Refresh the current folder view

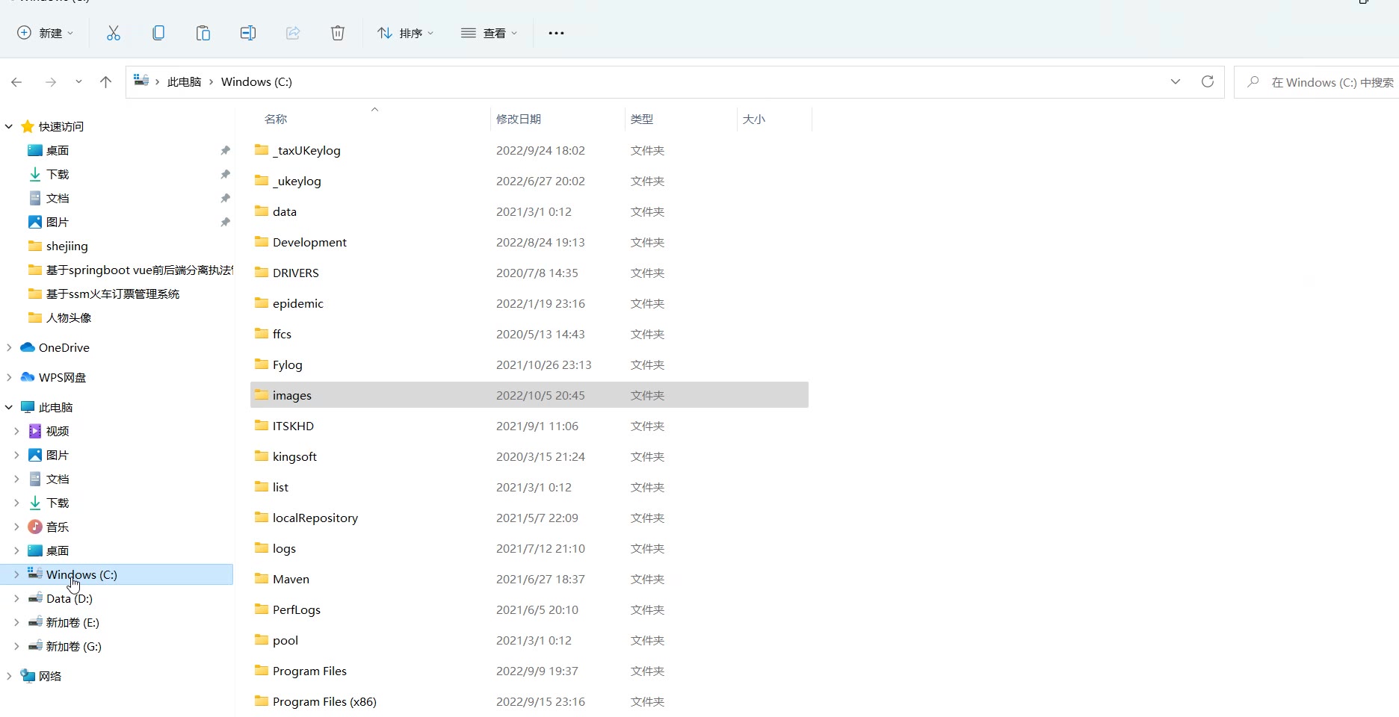tap(1207, 81)
